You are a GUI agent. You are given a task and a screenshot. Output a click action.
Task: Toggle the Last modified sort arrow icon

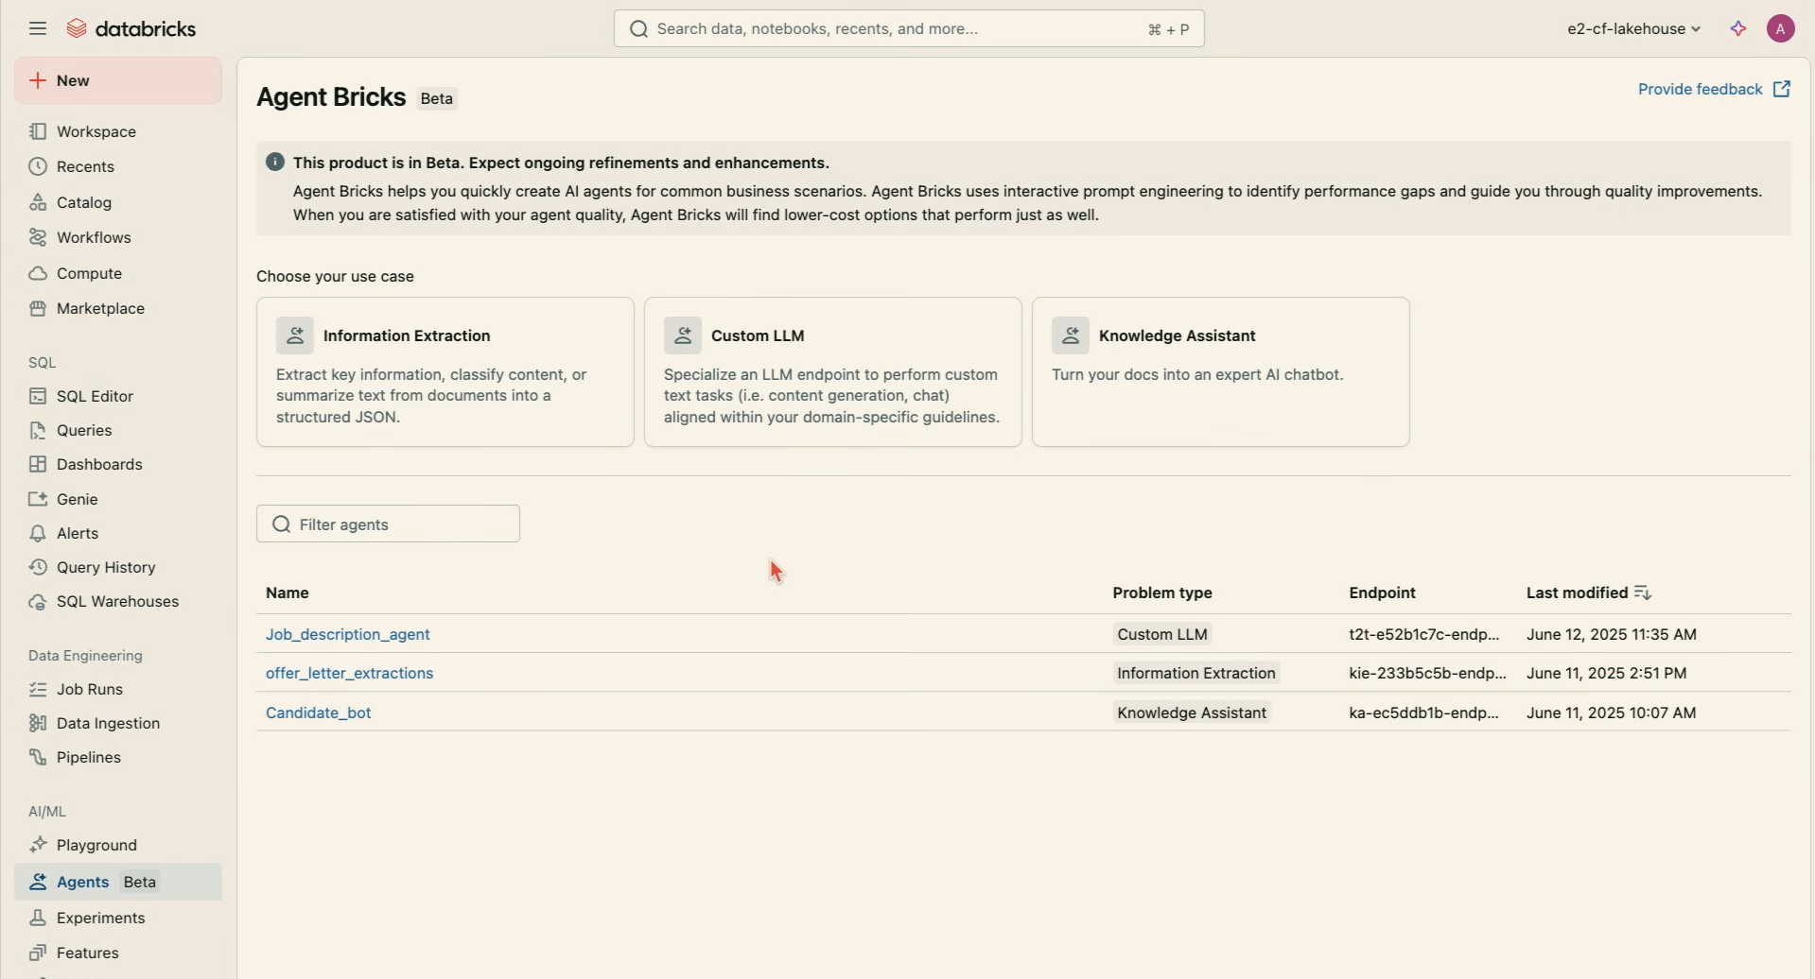click(x=1644, y=593)
